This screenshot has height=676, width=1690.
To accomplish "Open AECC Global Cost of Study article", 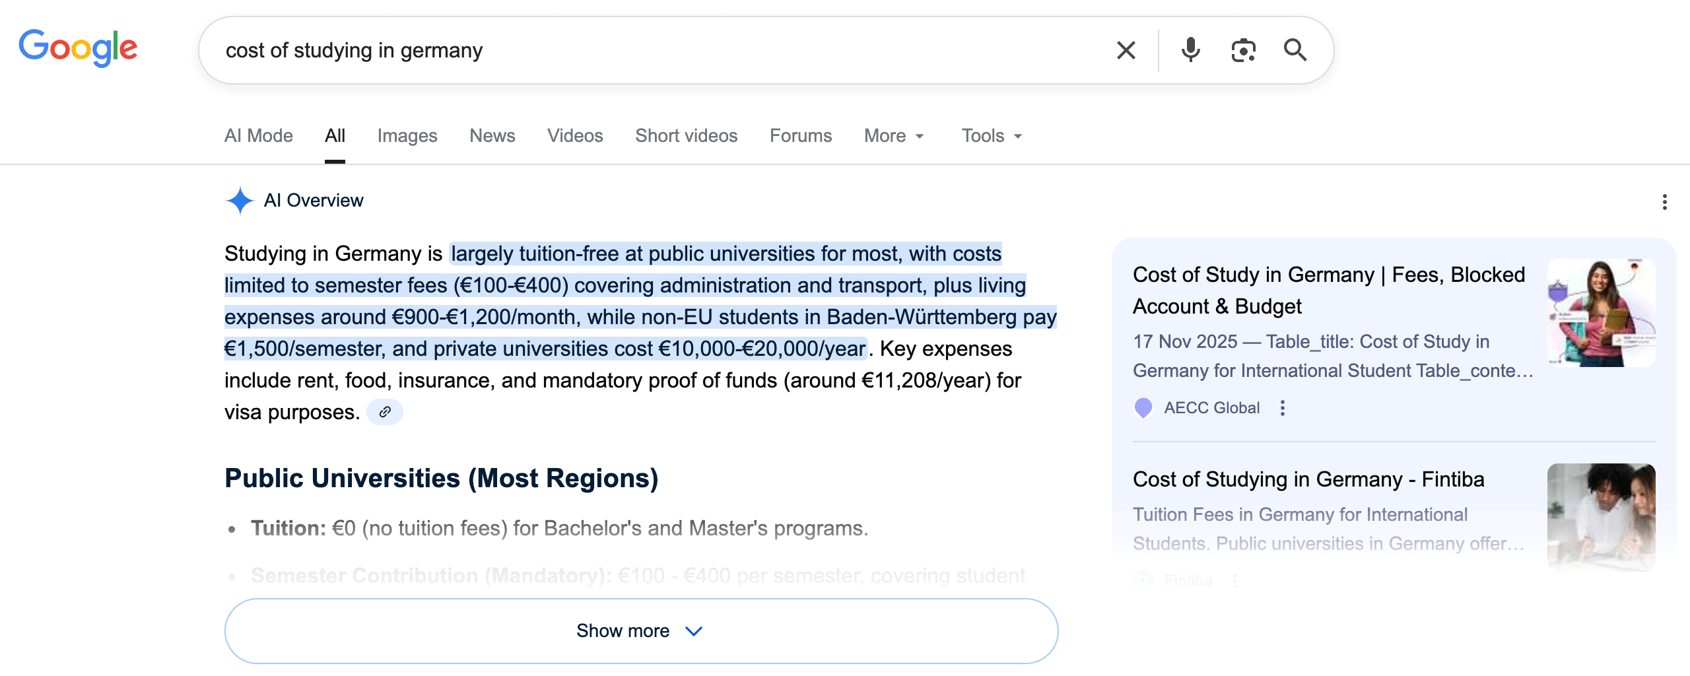I will [x=1328, y=290].
